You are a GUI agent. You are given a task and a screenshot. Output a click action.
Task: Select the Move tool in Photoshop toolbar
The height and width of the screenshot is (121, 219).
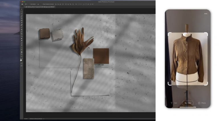click(21, 9)
